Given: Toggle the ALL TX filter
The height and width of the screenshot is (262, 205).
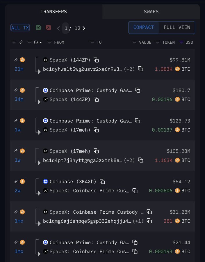Looking at the screenshot, I should [x=20, y=28].
